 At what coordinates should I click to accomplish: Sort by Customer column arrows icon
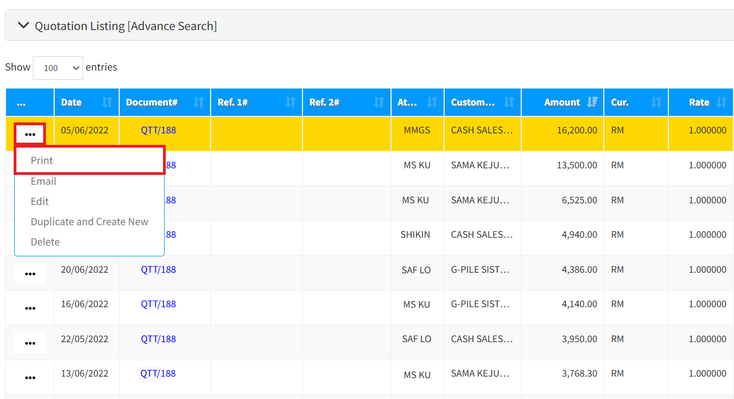(x=509, y=102)
